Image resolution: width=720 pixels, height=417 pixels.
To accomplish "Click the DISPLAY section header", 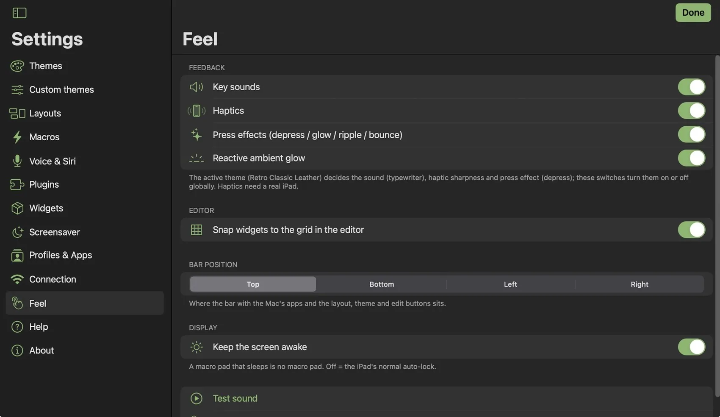I will (x=203, y=328).
